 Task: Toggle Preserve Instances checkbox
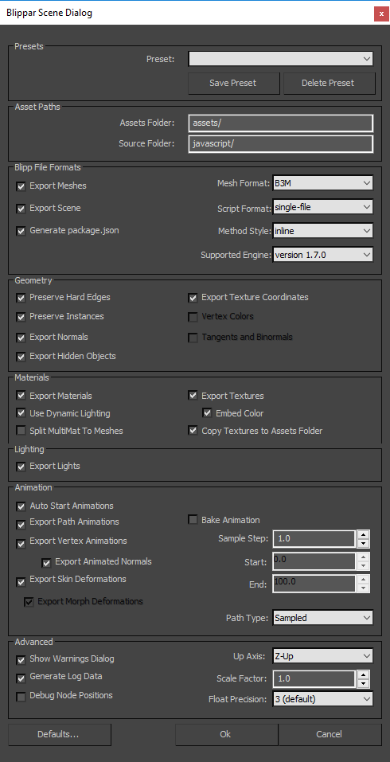click(x=21, y=317)
